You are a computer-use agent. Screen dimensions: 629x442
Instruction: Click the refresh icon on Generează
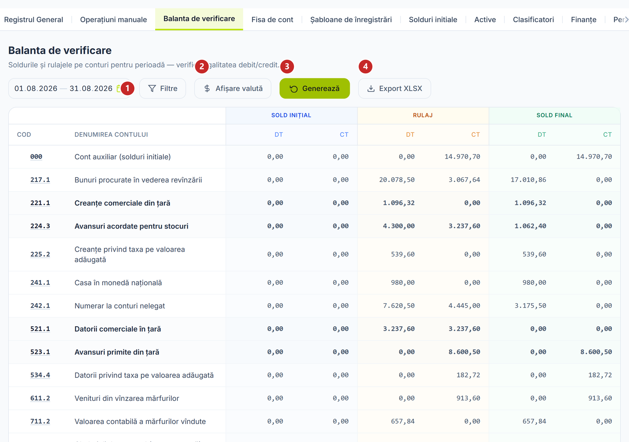click(294, 88)
